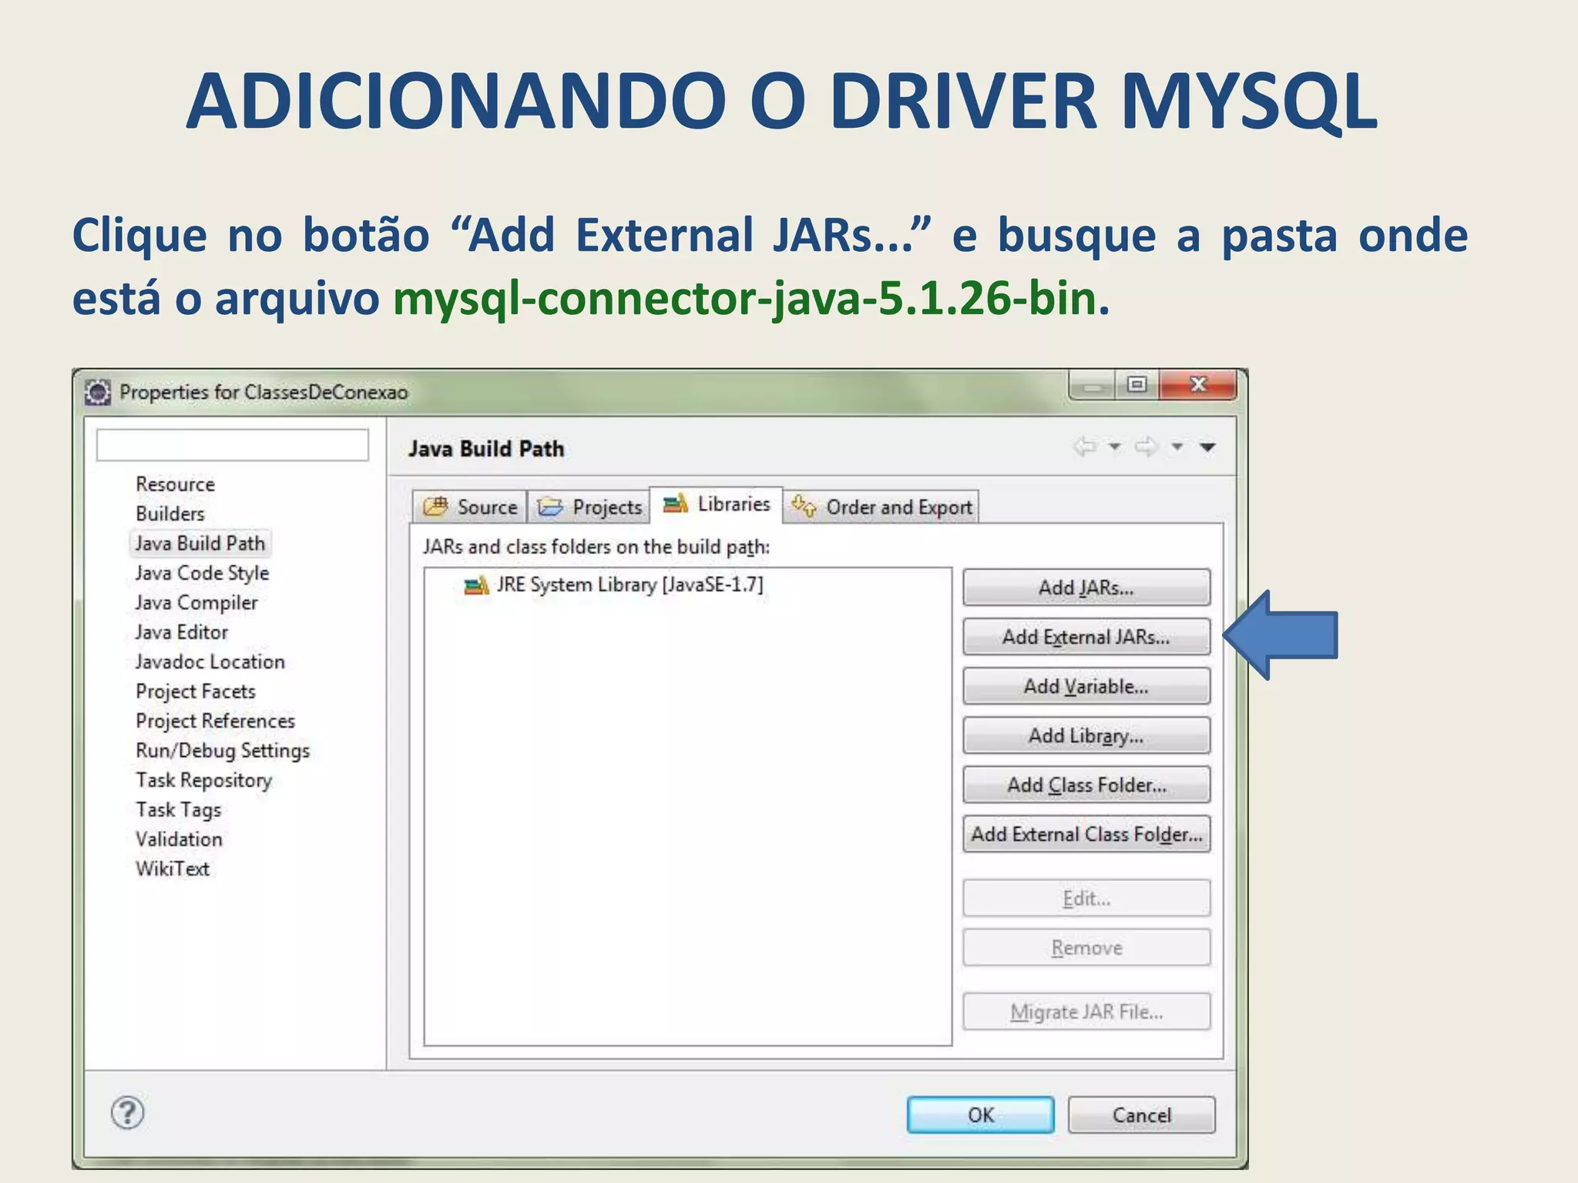The width and height of the screenshot is (1578, 1183).
Task: Click the Eclipse properties window icon
Action: [x=97, y=392]
